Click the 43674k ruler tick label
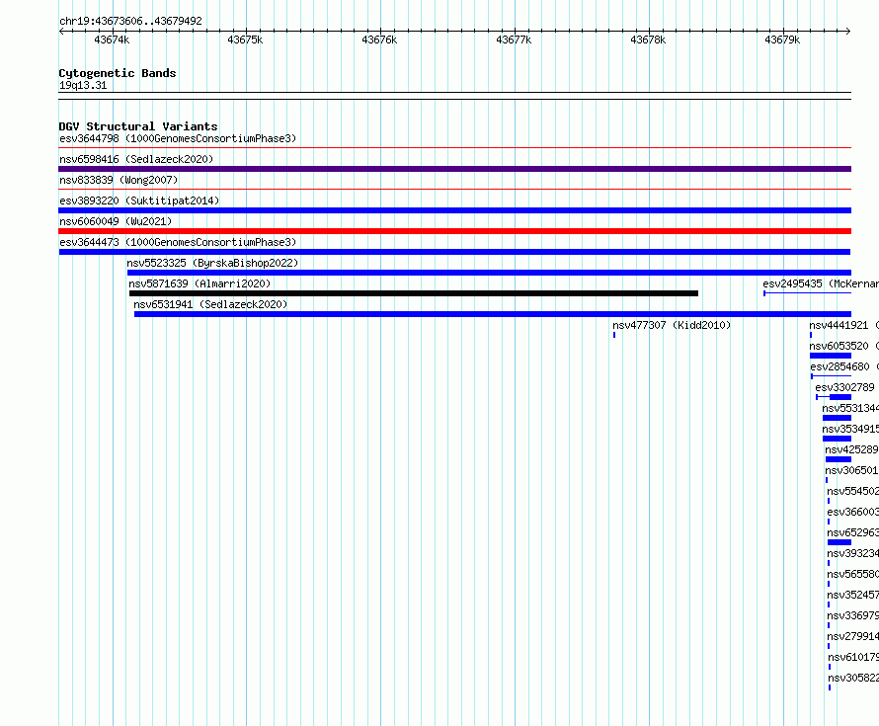The image size is (879, 726). click(112, 40)
